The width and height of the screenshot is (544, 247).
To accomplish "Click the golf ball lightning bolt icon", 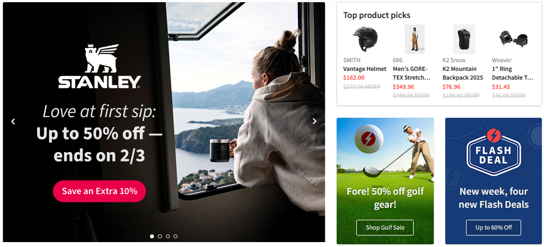I will tap(368, 138).
